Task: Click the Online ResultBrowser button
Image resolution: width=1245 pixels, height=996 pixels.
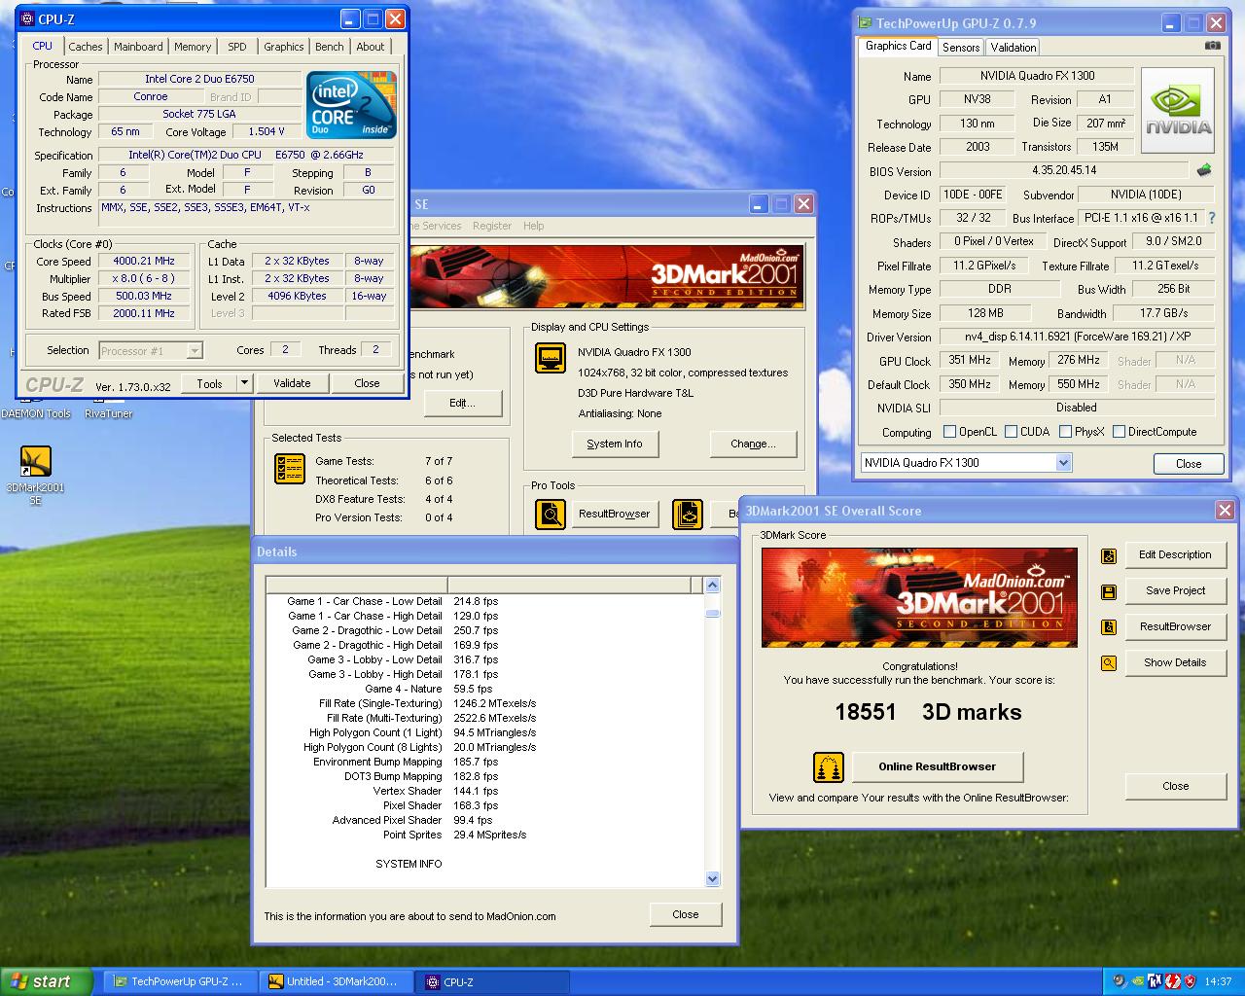Action: coord(938,766)
